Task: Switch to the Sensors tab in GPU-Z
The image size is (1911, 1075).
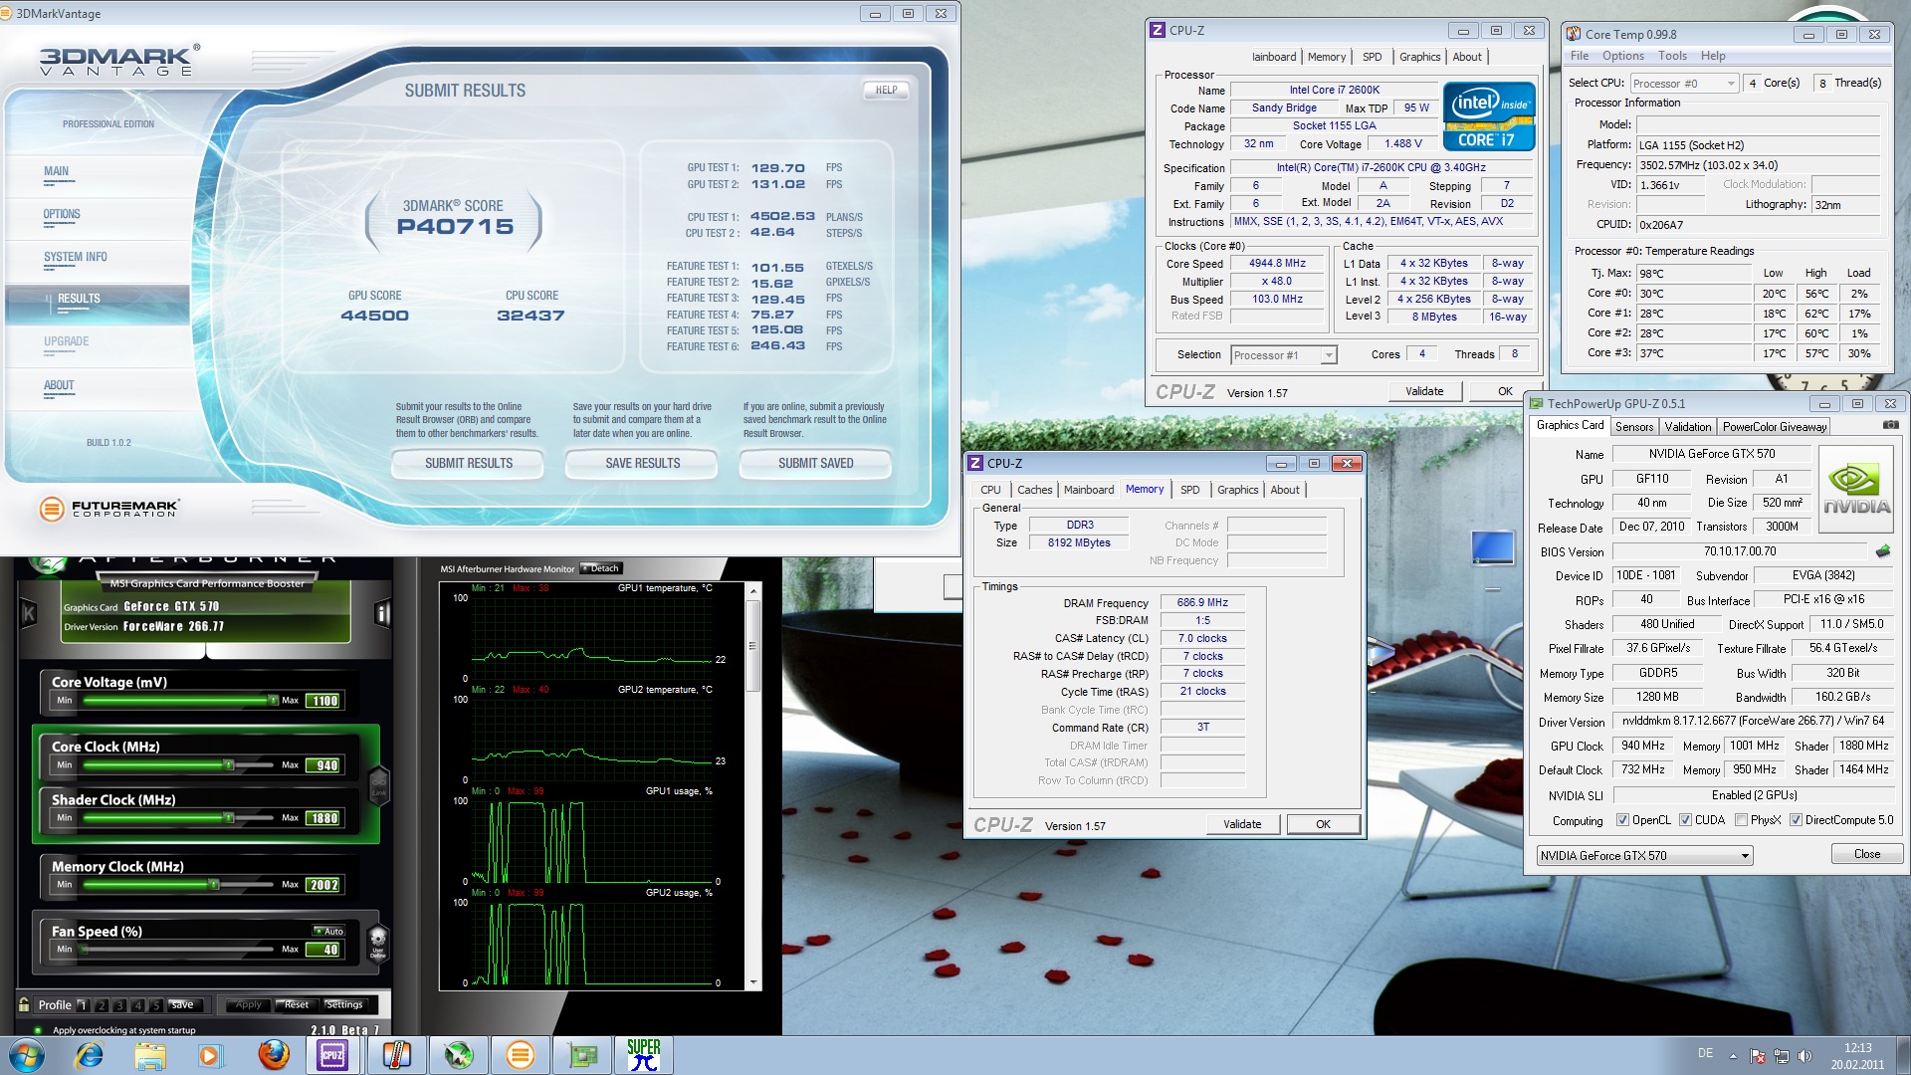Action: (x=1633, y=426)
